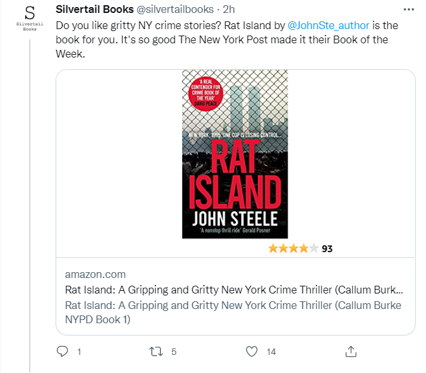Click the Silvertail Books profile avatar
The image size is (426, 373).
(30, 17)
